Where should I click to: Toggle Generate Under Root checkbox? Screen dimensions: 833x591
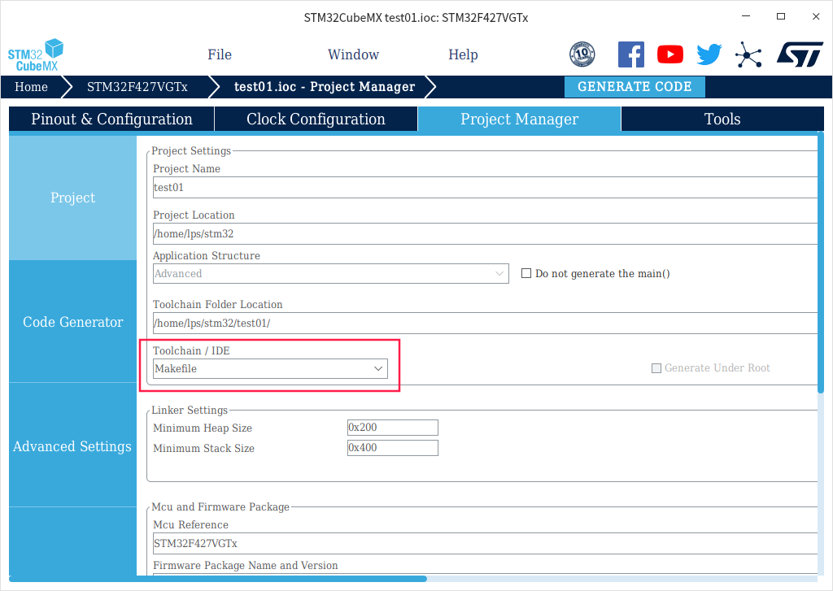click(656, 368)
